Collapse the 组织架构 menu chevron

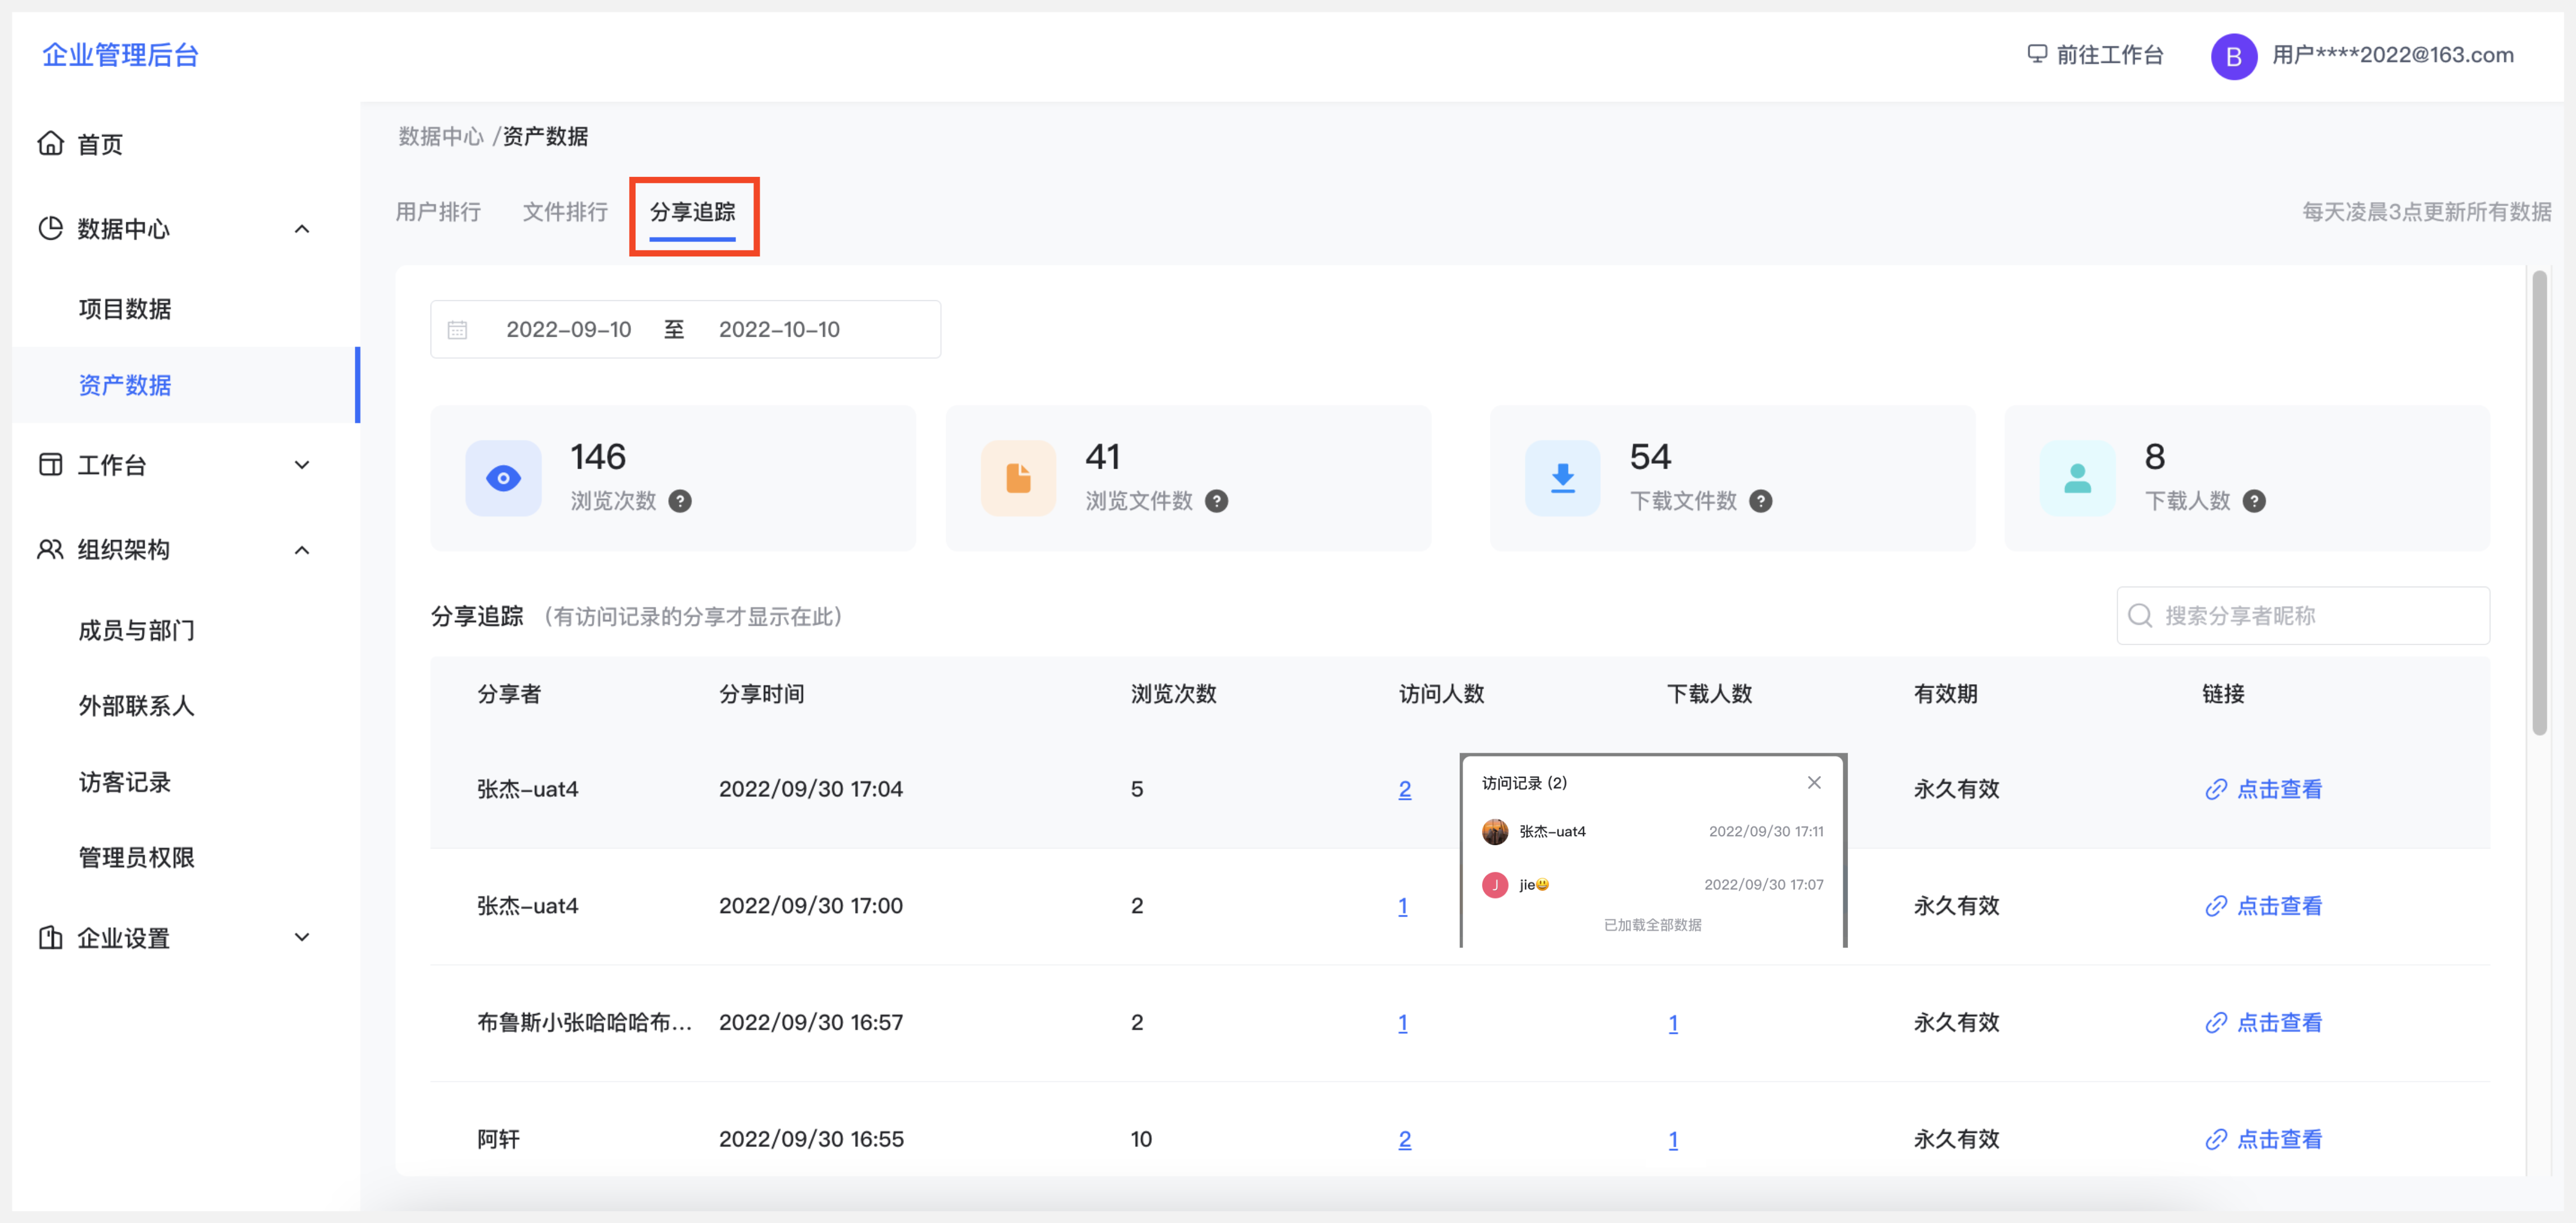tap(302, 551)
